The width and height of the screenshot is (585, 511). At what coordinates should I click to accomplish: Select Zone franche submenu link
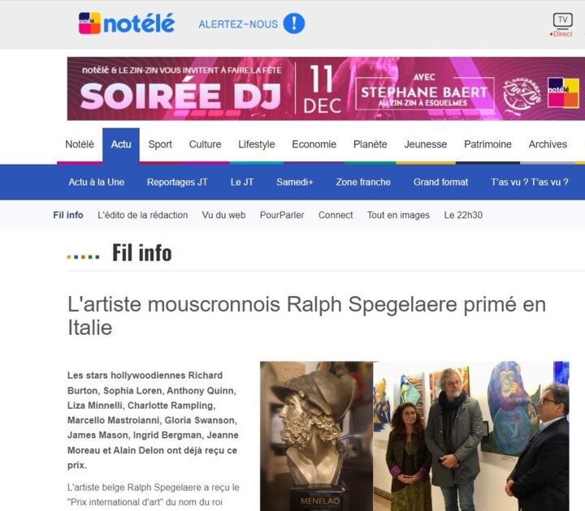point(363,182)
